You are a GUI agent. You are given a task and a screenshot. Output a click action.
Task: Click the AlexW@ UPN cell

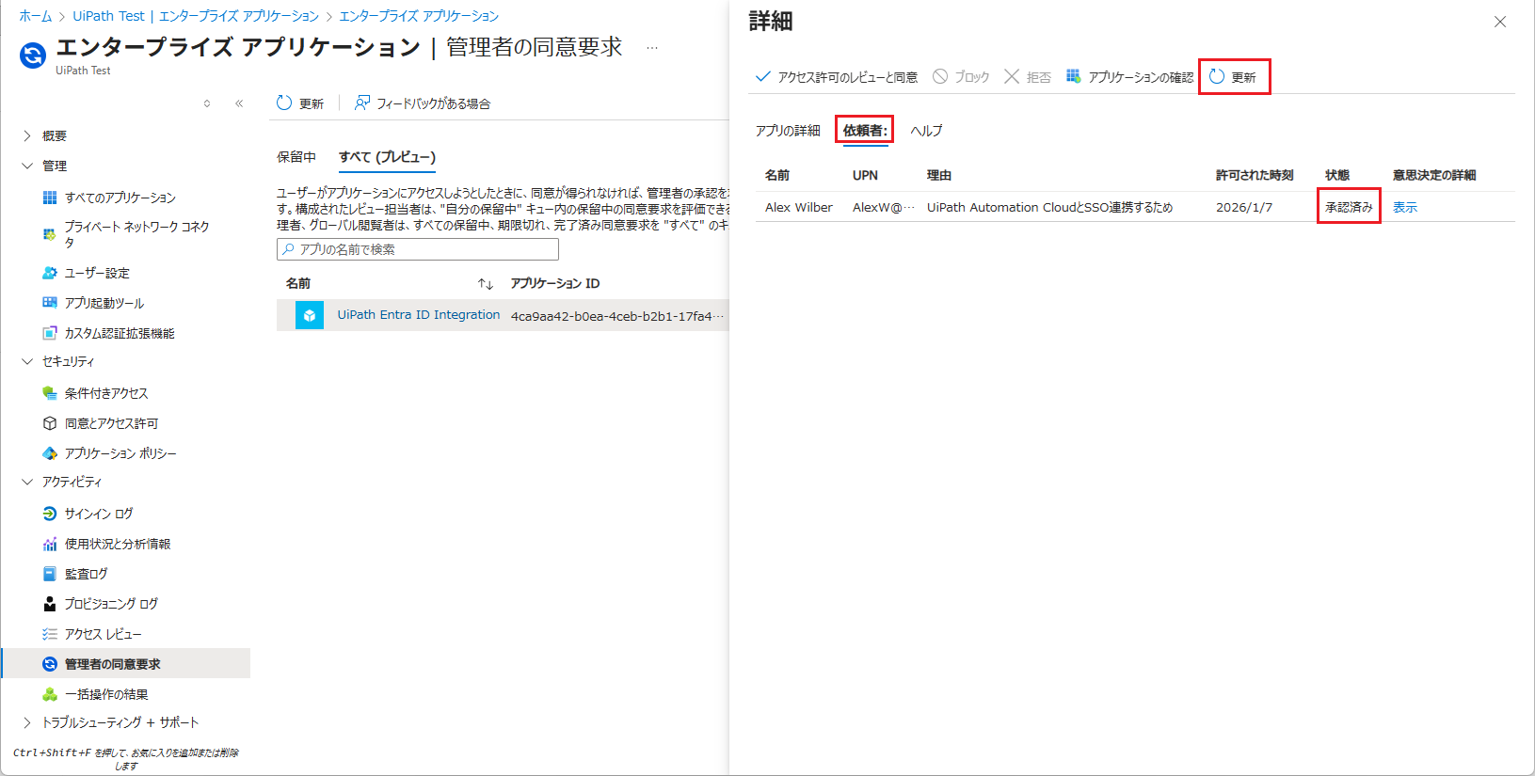pos(884,208)
